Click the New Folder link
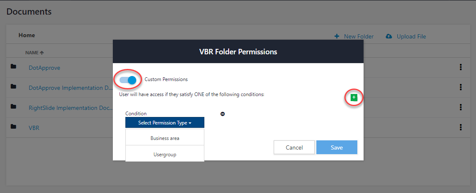Viewport: 476px width, 193px height. 359,36
